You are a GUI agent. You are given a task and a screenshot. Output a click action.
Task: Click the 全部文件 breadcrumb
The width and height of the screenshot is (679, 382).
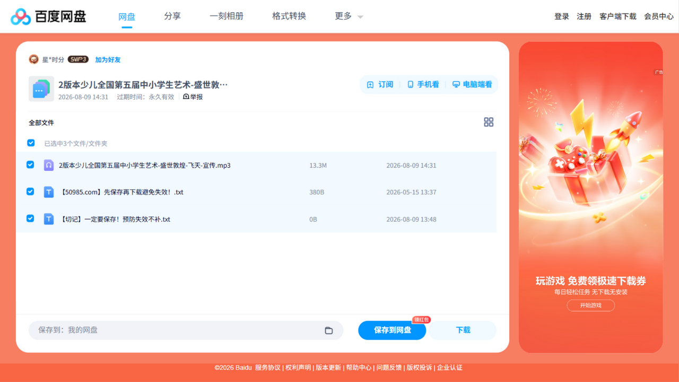pos(41,123)
